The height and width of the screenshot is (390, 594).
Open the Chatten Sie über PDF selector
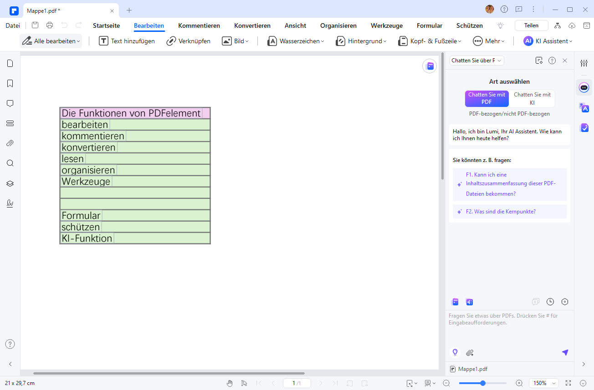click(476, 61)
